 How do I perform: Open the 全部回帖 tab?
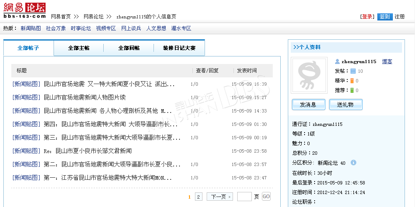click(x=129, y=48)
